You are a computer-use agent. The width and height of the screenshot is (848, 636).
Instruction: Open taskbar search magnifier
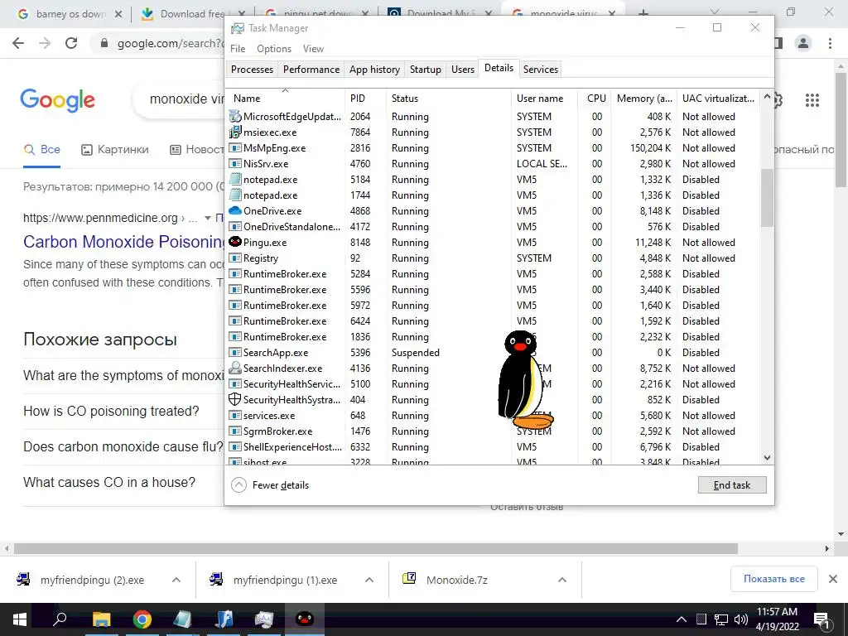click(60, 619)
